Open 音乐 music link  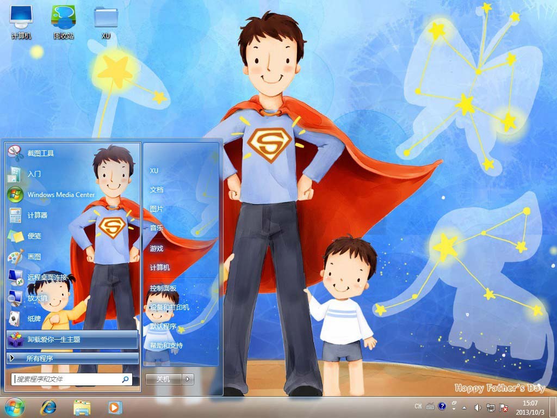pos(157,228)
